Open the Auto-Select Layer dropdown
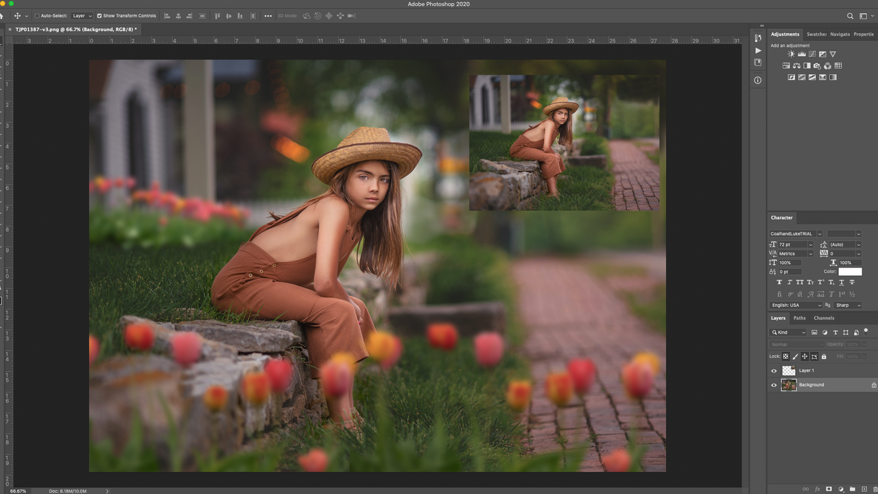 [82, 16]
